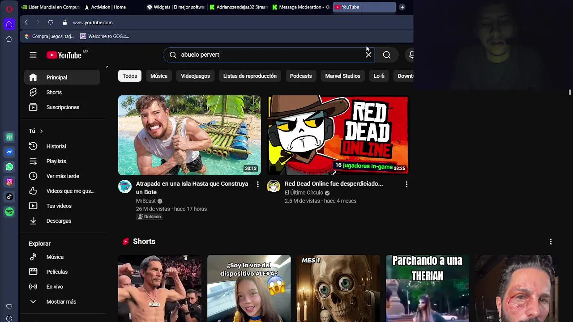Select the Videojuegos filter chip
Screen dimensions: 573x322
(x=195, y=76)
